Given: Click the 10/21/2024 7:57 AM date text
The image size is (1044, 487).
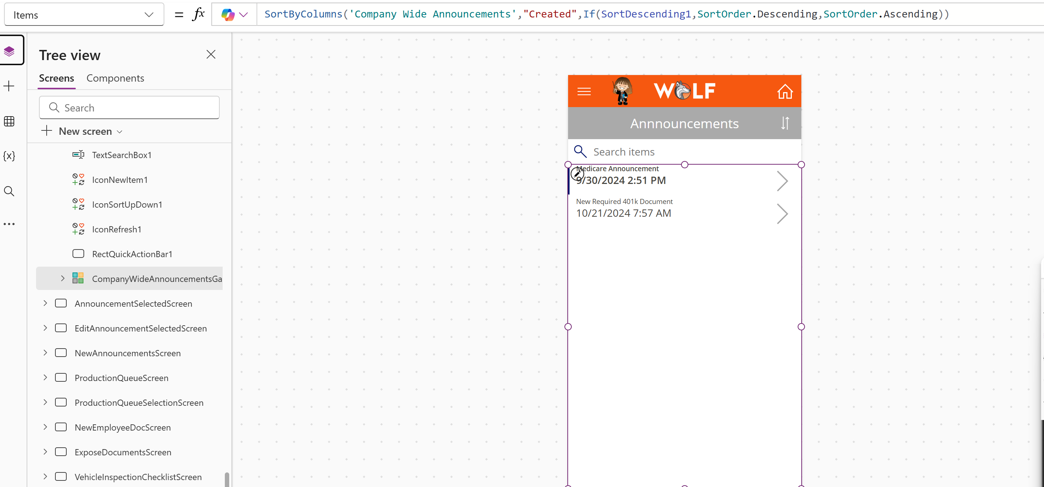Looking at the screenshot, I should 623,213.
